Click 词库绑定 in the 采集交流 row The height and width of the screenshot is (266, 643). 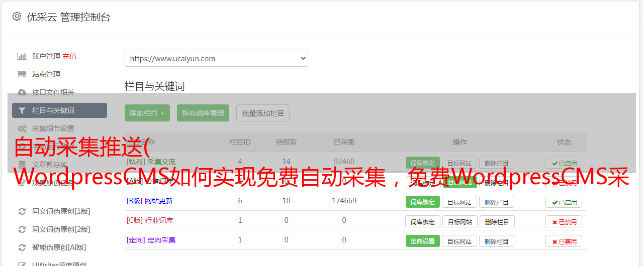tap(423, 163)
